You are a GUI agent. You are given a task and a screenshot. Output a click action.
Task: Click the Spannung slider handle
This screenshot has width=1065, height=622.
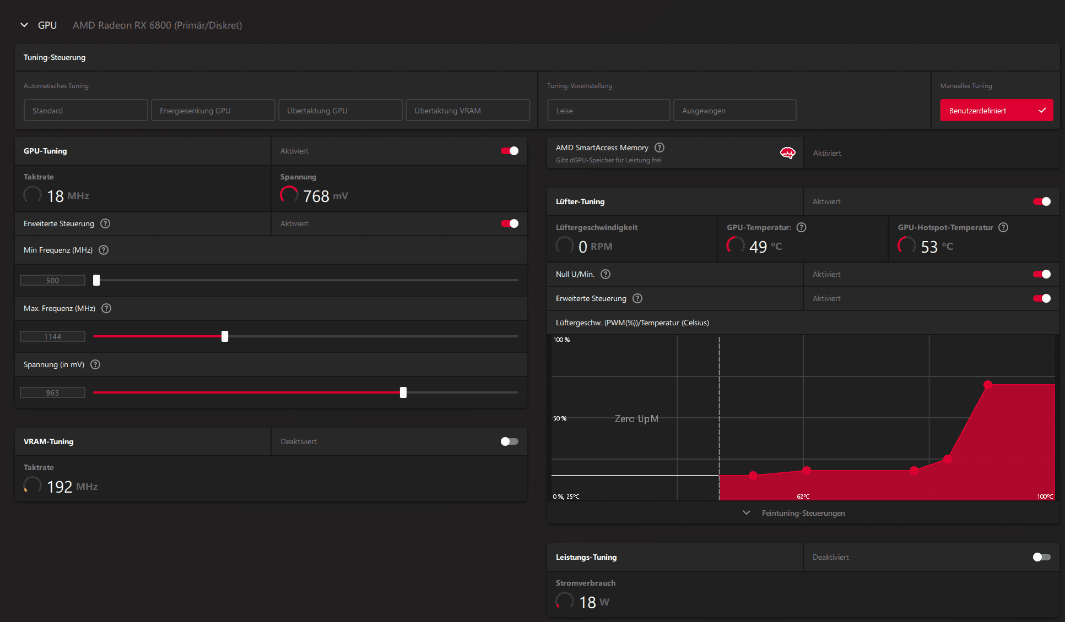[x=403, y=392]
